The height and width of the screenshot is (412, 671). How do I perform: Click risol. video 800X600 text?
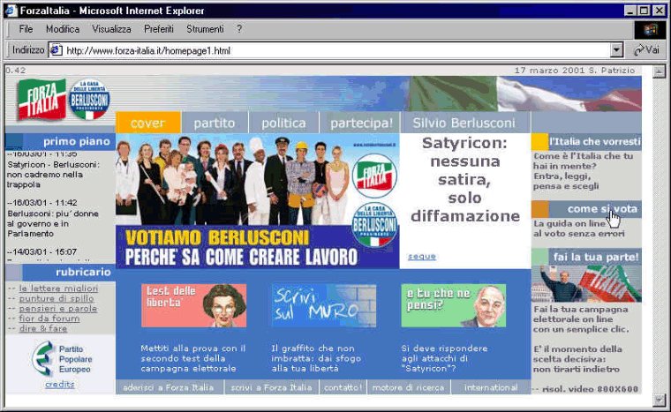591,389
